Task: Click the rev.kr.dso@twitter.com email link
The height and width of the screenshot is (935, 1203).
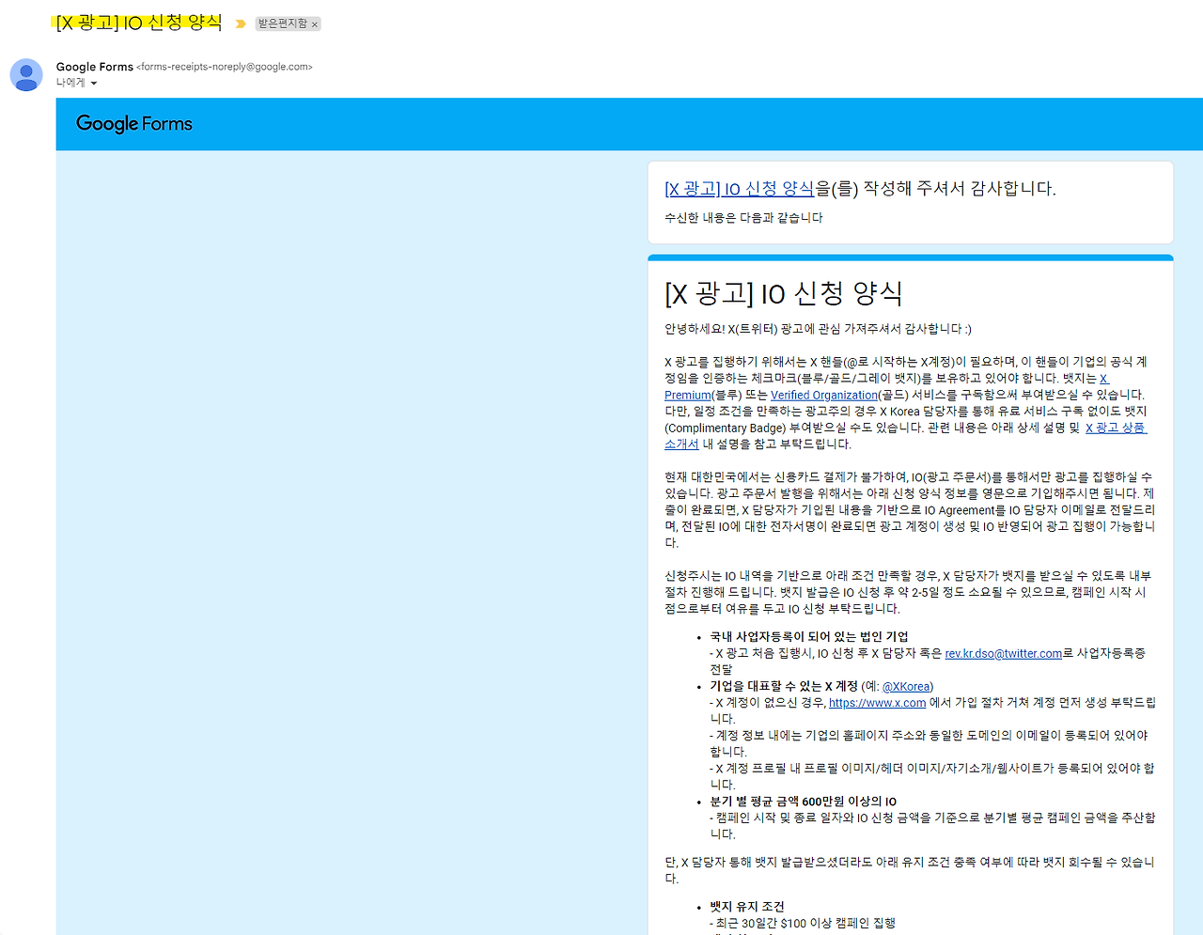Action: pyautogui.click(x=1003, y=653)
